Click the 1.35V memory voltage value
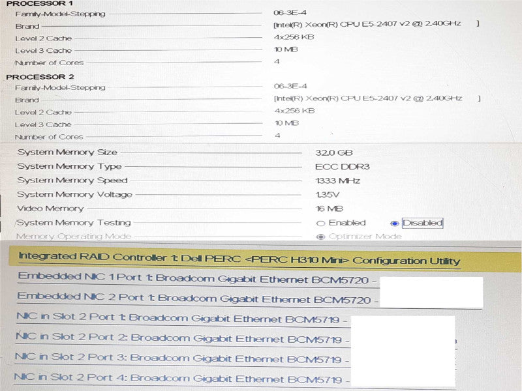 pyautogui.click(x=328, y=194)
